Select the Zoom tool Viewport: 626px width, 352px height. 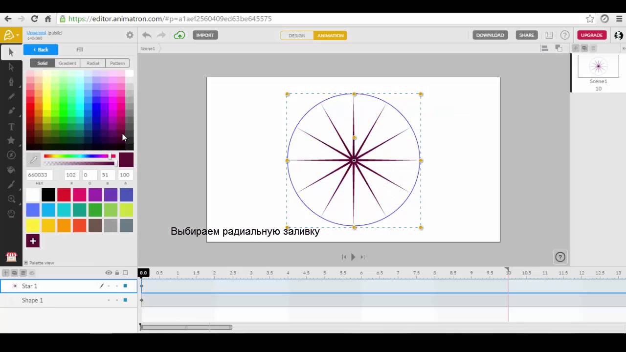(x=11, y=199)
